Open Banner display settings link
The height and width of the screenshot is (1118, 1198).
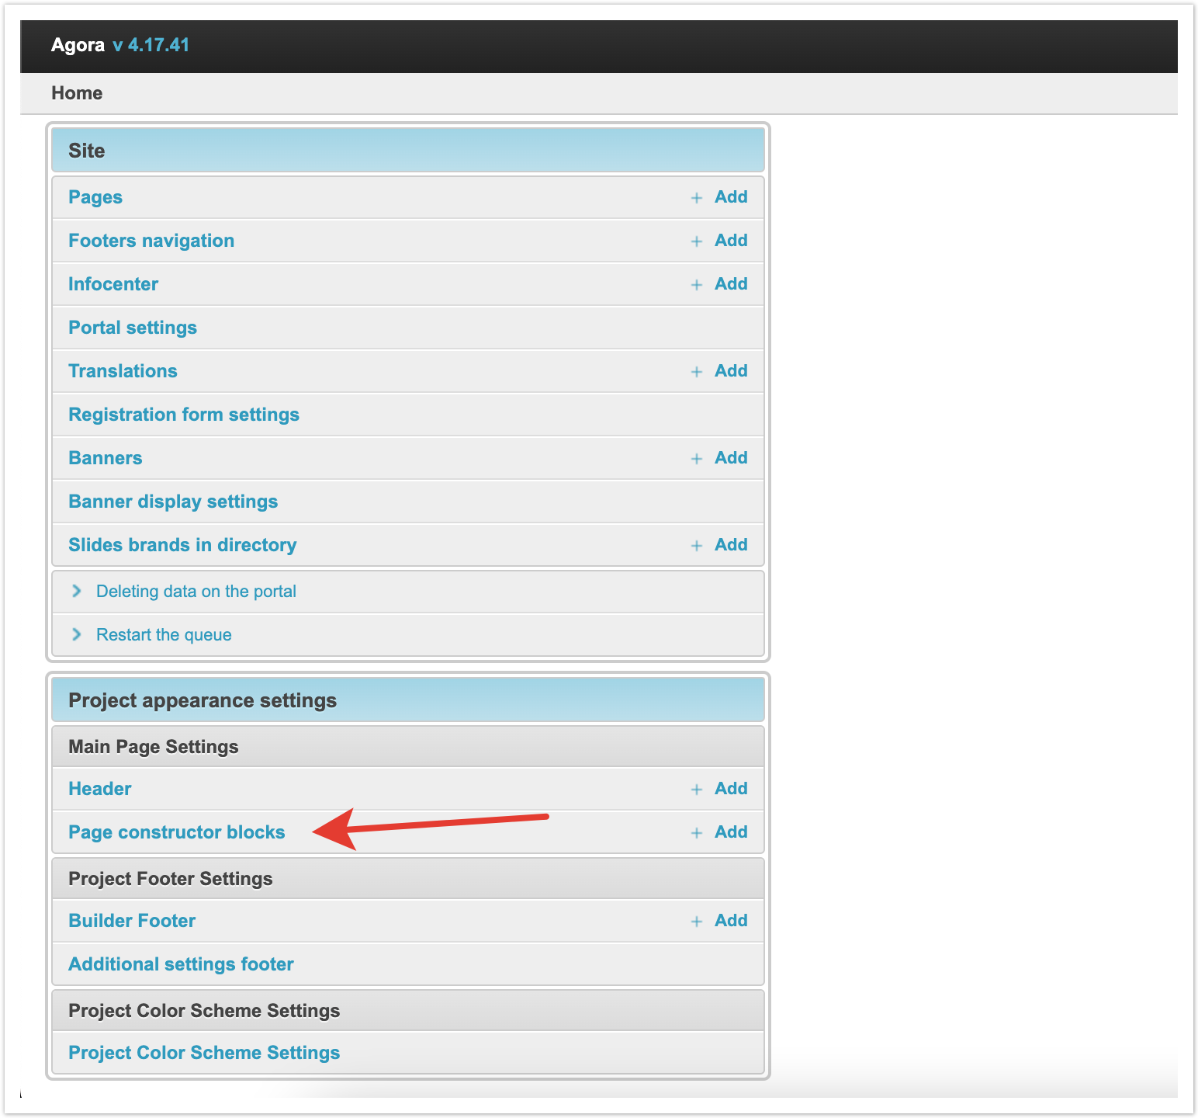[x=173, y=502]
